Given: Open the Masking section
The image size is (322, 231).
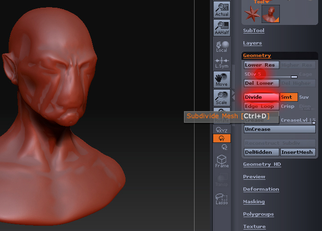Looking at the screenshot, I should [253, 202].
